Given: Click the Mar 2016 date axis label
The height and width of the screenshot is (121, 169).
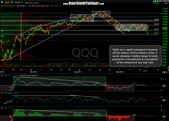Looking at the screenshot, I should pyautogui.click(x=33, y=72).
